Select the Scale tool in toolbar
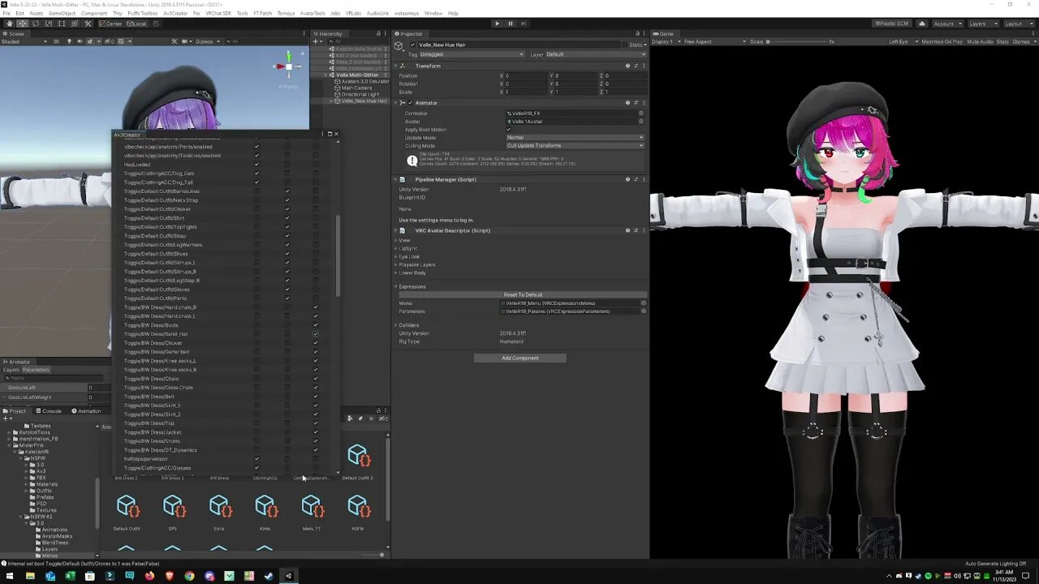Screen dimensions: 1039x584 click(48, 24)
